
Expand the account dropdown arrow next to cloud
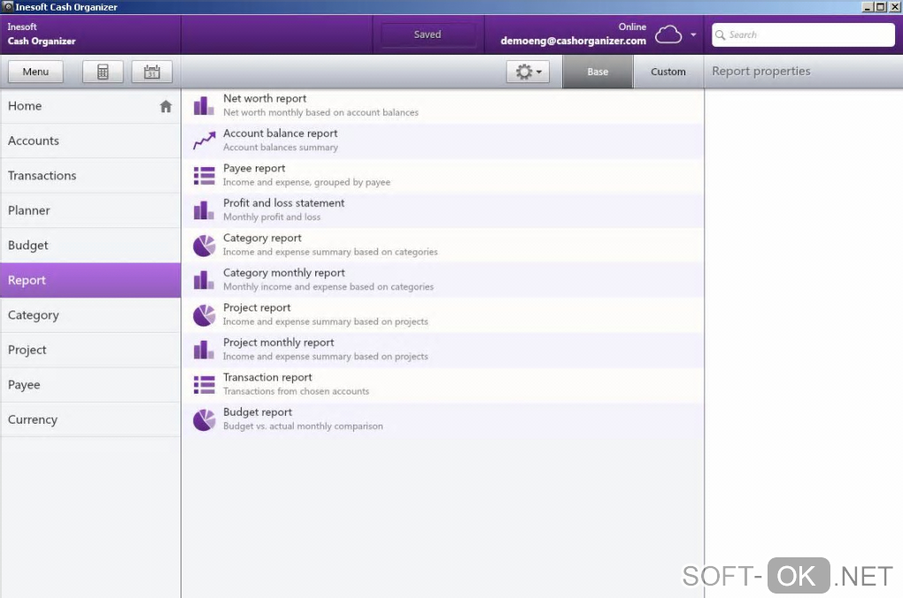click(693, 34)
